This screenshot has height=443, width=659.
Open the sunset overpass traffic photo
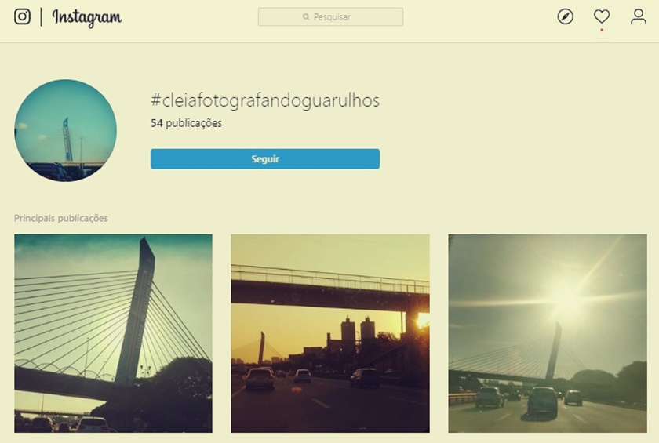coord(330,333)
